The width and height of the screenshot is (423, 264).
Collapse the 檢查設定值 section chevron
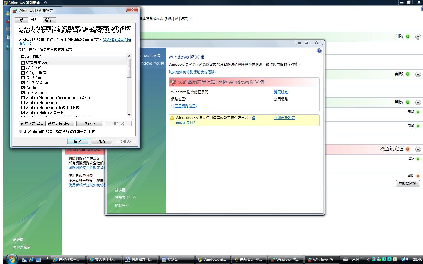click(418, 150)
